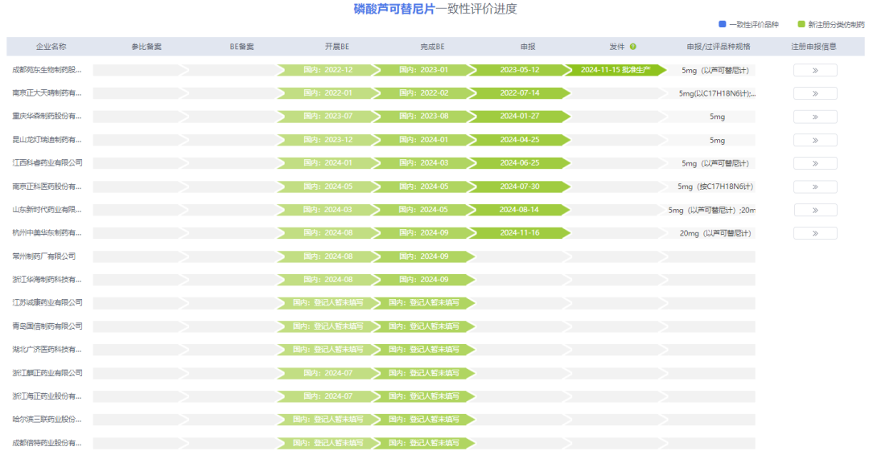
Task: Click 完成BE cell in 常州制药厂 row
Action: 424,256
